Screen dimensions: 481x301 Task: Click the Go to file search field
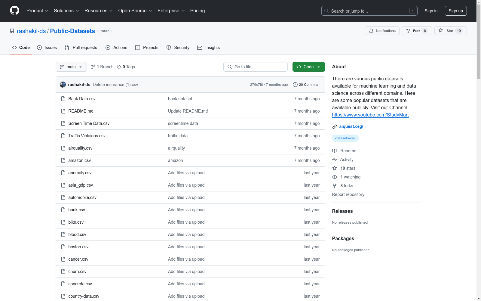(x=256, y=67)
